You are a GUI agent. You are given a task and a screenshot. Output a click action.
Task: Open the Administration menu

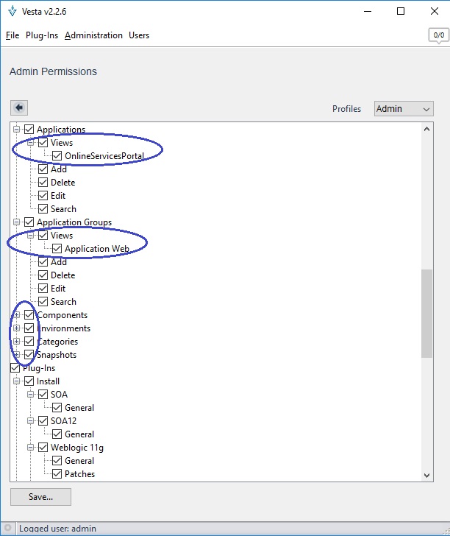[93, 35]
